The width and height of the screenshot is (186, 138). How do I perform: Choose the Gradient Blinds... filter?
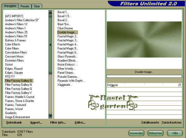pos(67,60)
